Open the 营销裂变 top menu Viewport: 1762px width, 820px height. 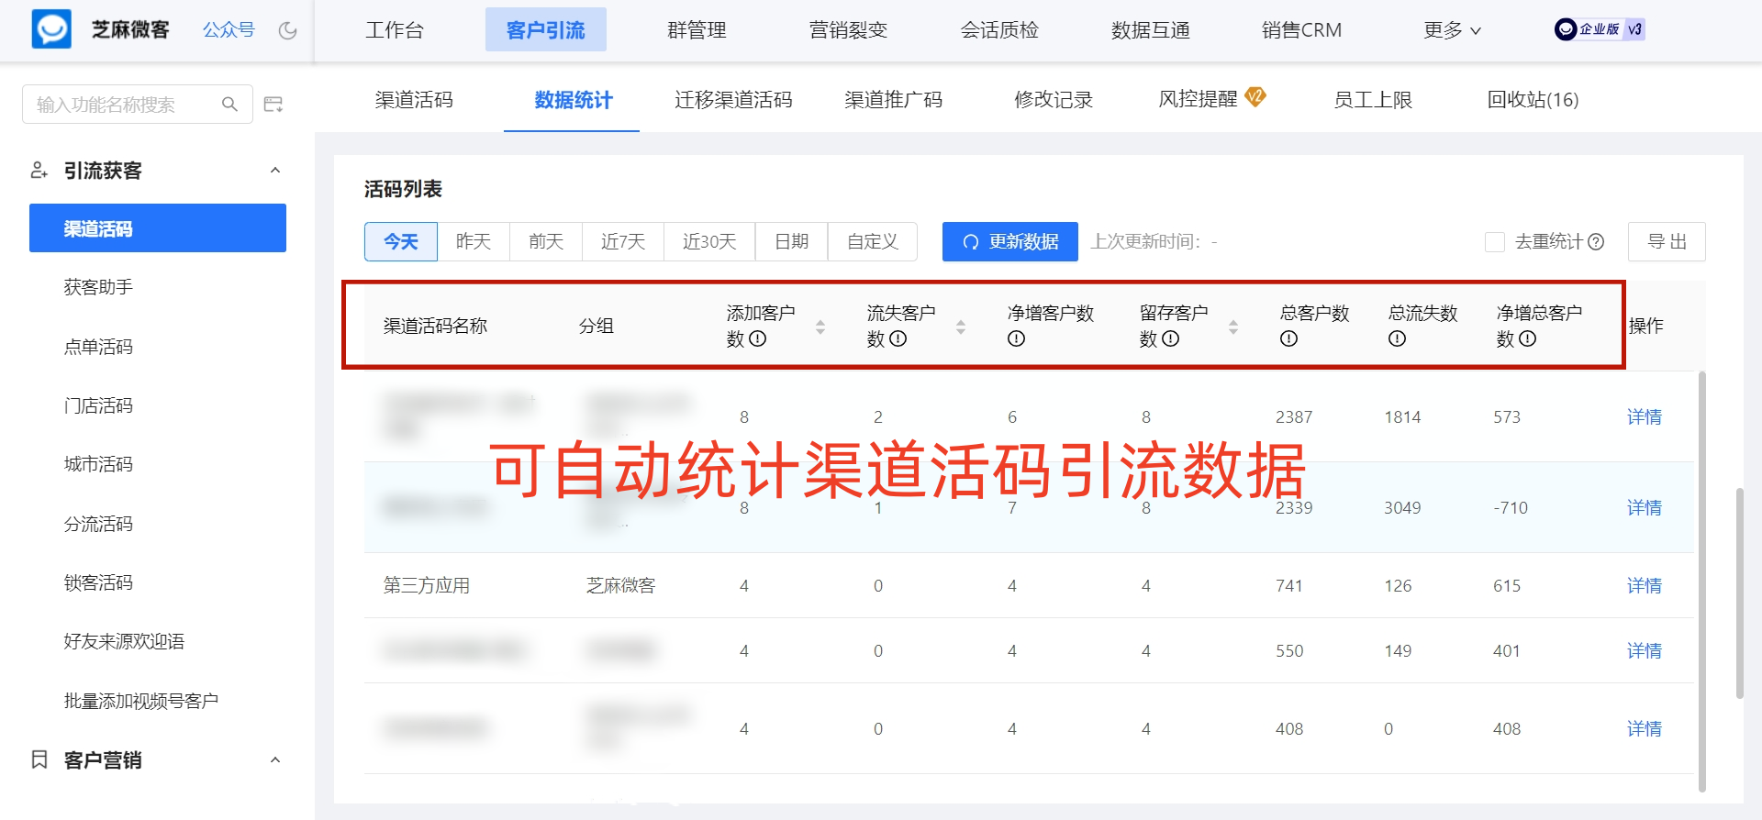tap(848, 30)
